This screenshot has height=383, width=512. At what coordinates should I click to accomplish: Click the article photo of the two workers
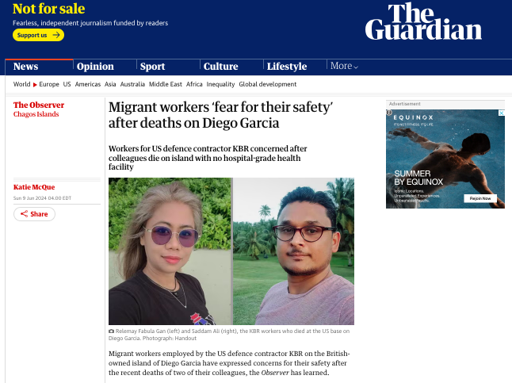tap(231, 251)
